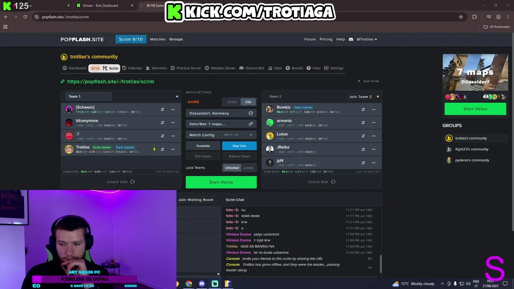The width and height of the screenshot is (514, 289).
Task: Swap armanis to the other team
Action: tap(363, 122)
